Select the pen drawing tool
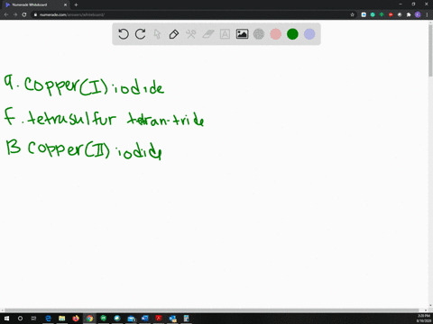The height and width of the screenshot is (324, 433). 174,34
